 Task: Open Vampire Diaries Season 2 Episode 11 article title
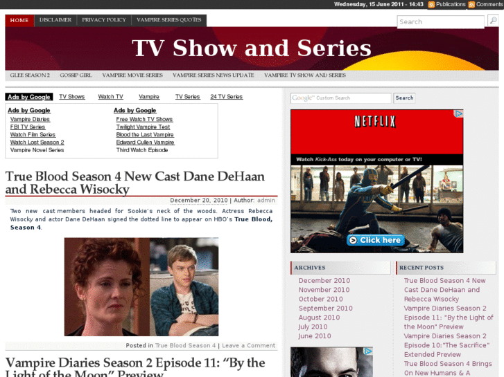click(135, 368)
